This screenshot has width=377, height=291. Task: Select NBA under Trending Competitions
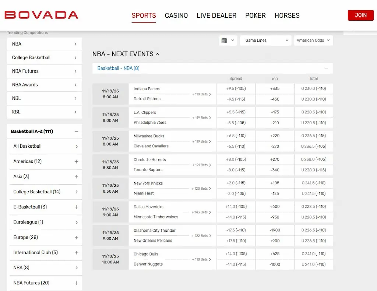coord(44,44)
